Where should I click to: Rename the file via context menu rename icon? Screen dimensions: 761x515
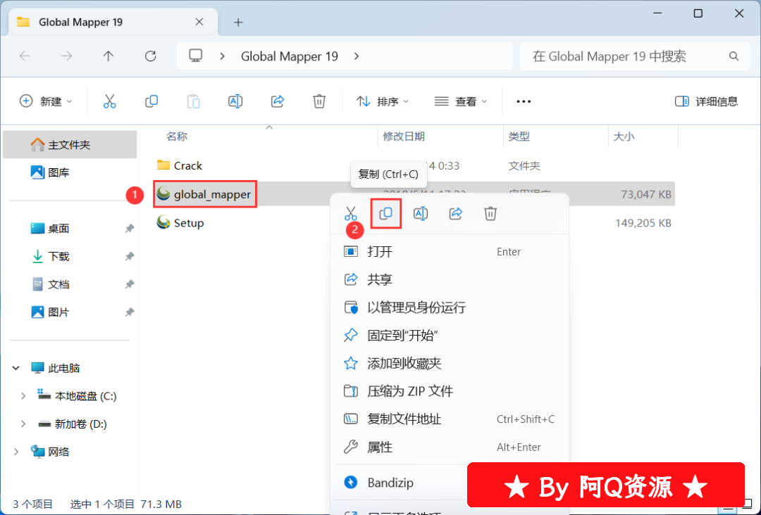pyautogui.click(x=420, y=213)
